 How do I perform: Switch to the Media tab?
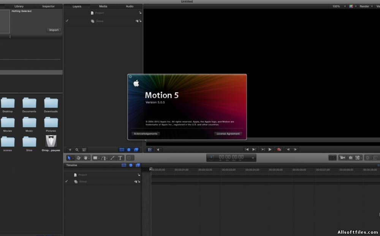tap(103, 6)
